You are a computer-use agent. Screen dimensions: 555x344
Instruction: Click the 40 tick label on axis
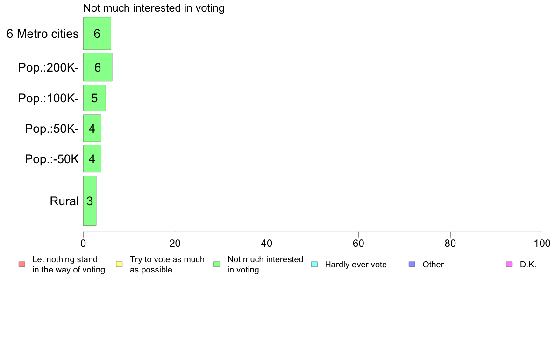(267, 244)
